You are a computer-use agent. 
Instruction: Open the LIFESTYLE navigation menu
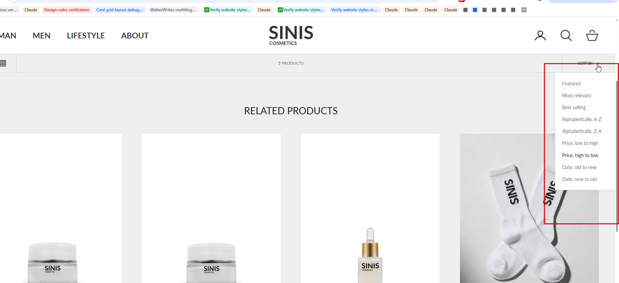(x=86, y=36)
